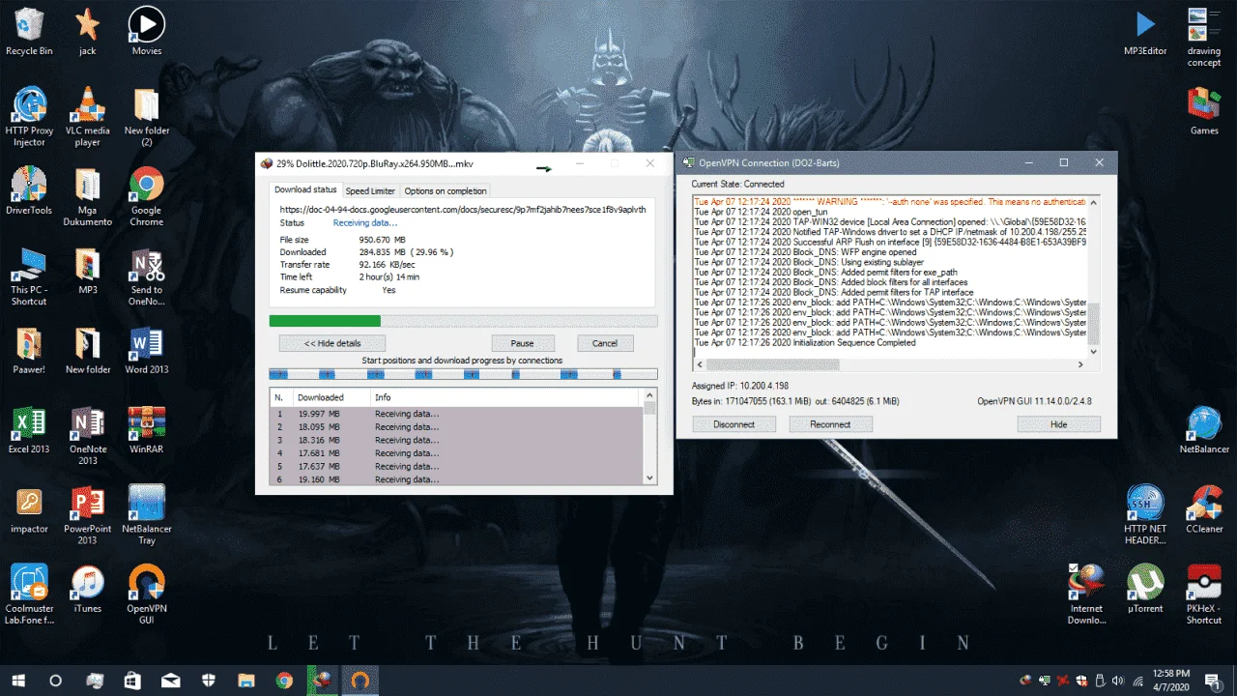Launch HTTP Proxy Injector from desktop
The width and height of the screenshot is (1237, 696).
(29, 116)
